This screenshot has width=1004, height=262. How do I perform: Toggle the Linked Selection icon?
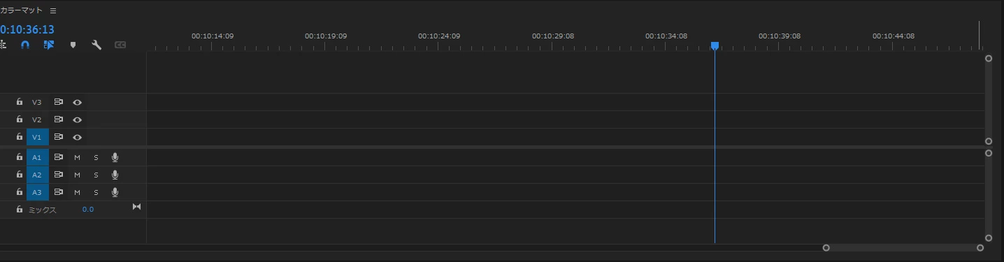(49, 45)
